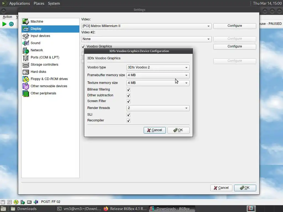283x212 pixels.
Task: Click Configure next to Video card
Action: (x=235, y=26)
